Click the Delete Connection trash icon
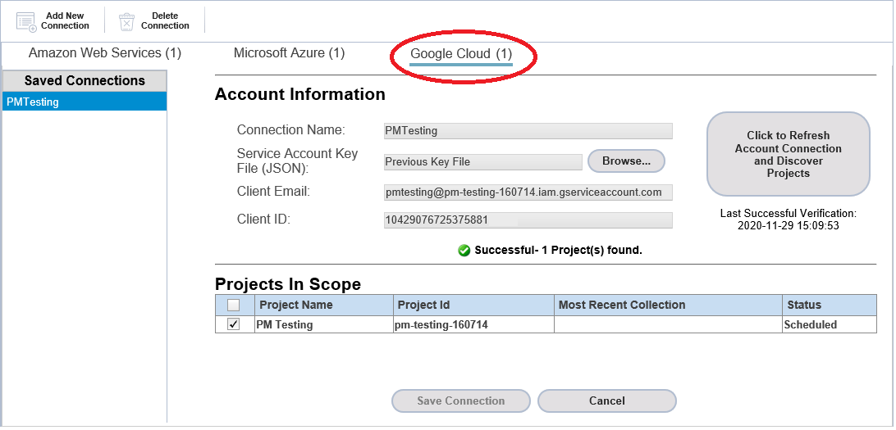896x430 pixels. coord(126,21)
